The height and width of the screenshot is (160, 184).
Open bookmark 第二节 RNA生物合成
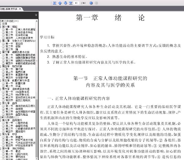pyautogui.click(x=17, y=95)
